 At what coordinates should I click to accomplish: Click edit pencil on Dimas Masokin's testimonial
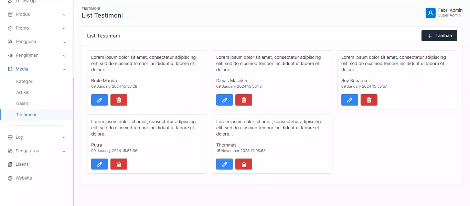pos(224,100)
